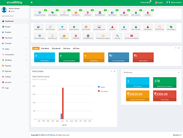Screen dimensions: 183x138
Task: Open the Add Payment Method shortcut
Action: (x=132, y=36)
